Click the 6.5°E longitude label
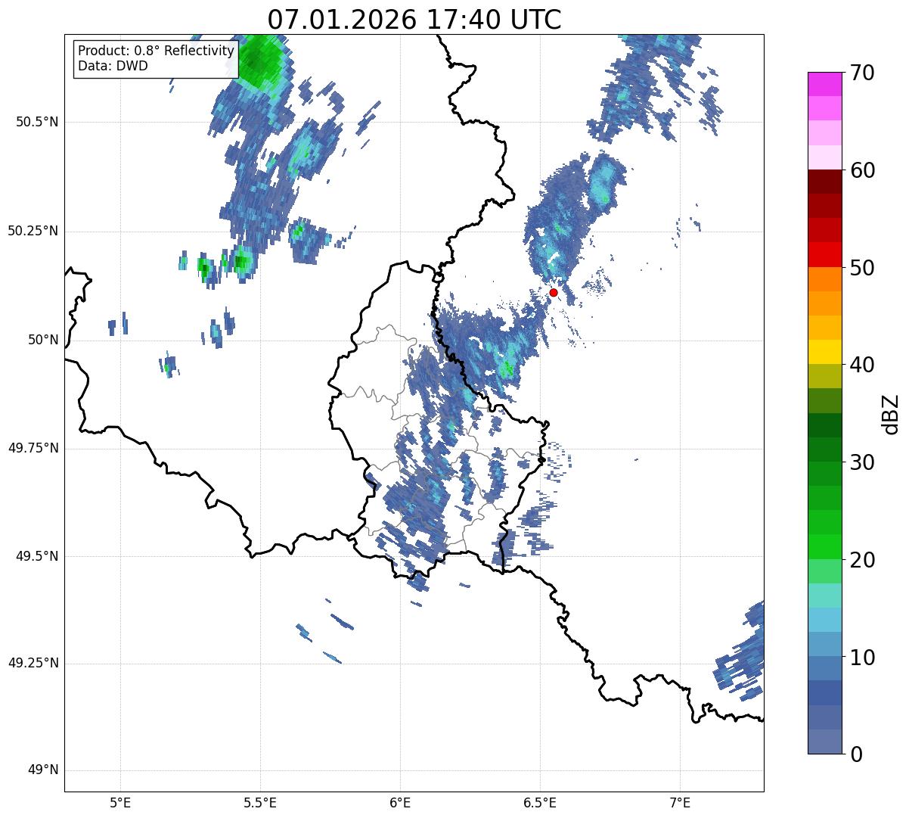The image size is (909, 818). [x=541, y=802]
